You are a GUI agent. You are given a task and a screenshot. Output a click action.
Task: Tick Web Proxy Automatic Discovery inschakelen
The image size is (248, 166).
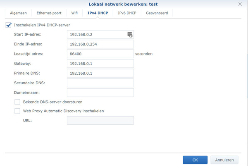tap(17, 111)
